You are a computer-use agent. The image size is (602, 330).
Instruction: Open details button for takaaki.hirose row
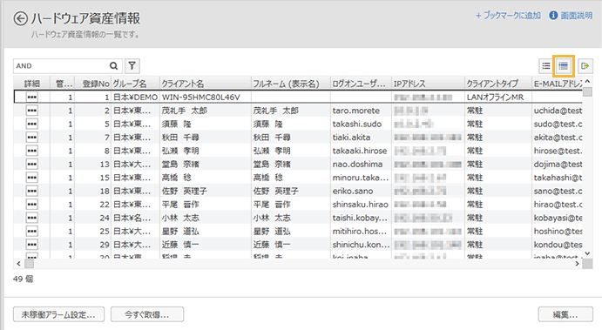32,151
